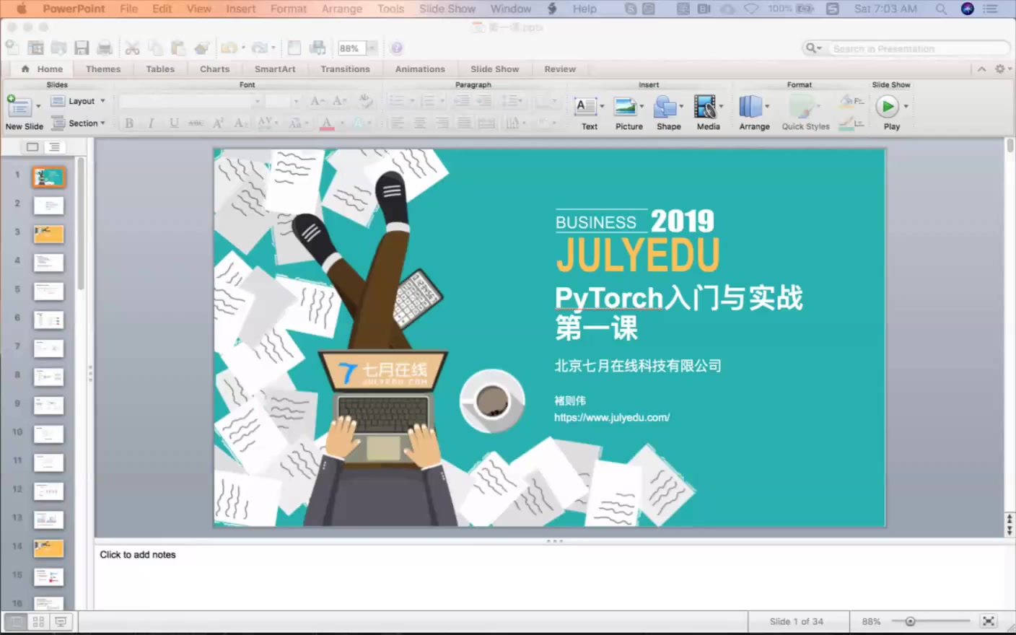
Task: Cut selection with the scissors icon
Action: pyautogui.click(x=132, y=48)
